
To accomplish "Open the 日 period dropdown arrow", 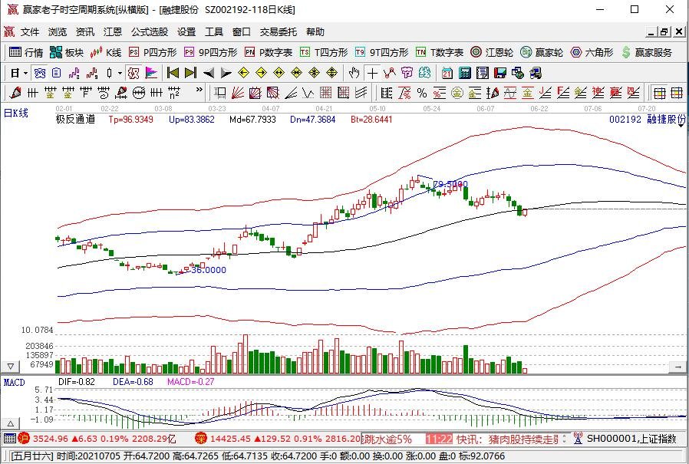I will click(26, 74).
